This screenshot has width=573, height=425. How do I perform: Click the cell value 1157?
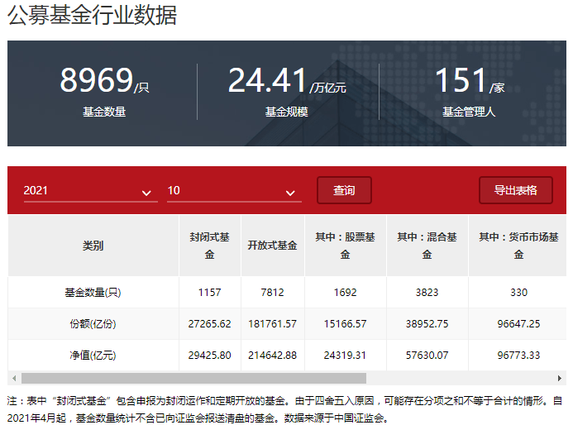(210, 293)
